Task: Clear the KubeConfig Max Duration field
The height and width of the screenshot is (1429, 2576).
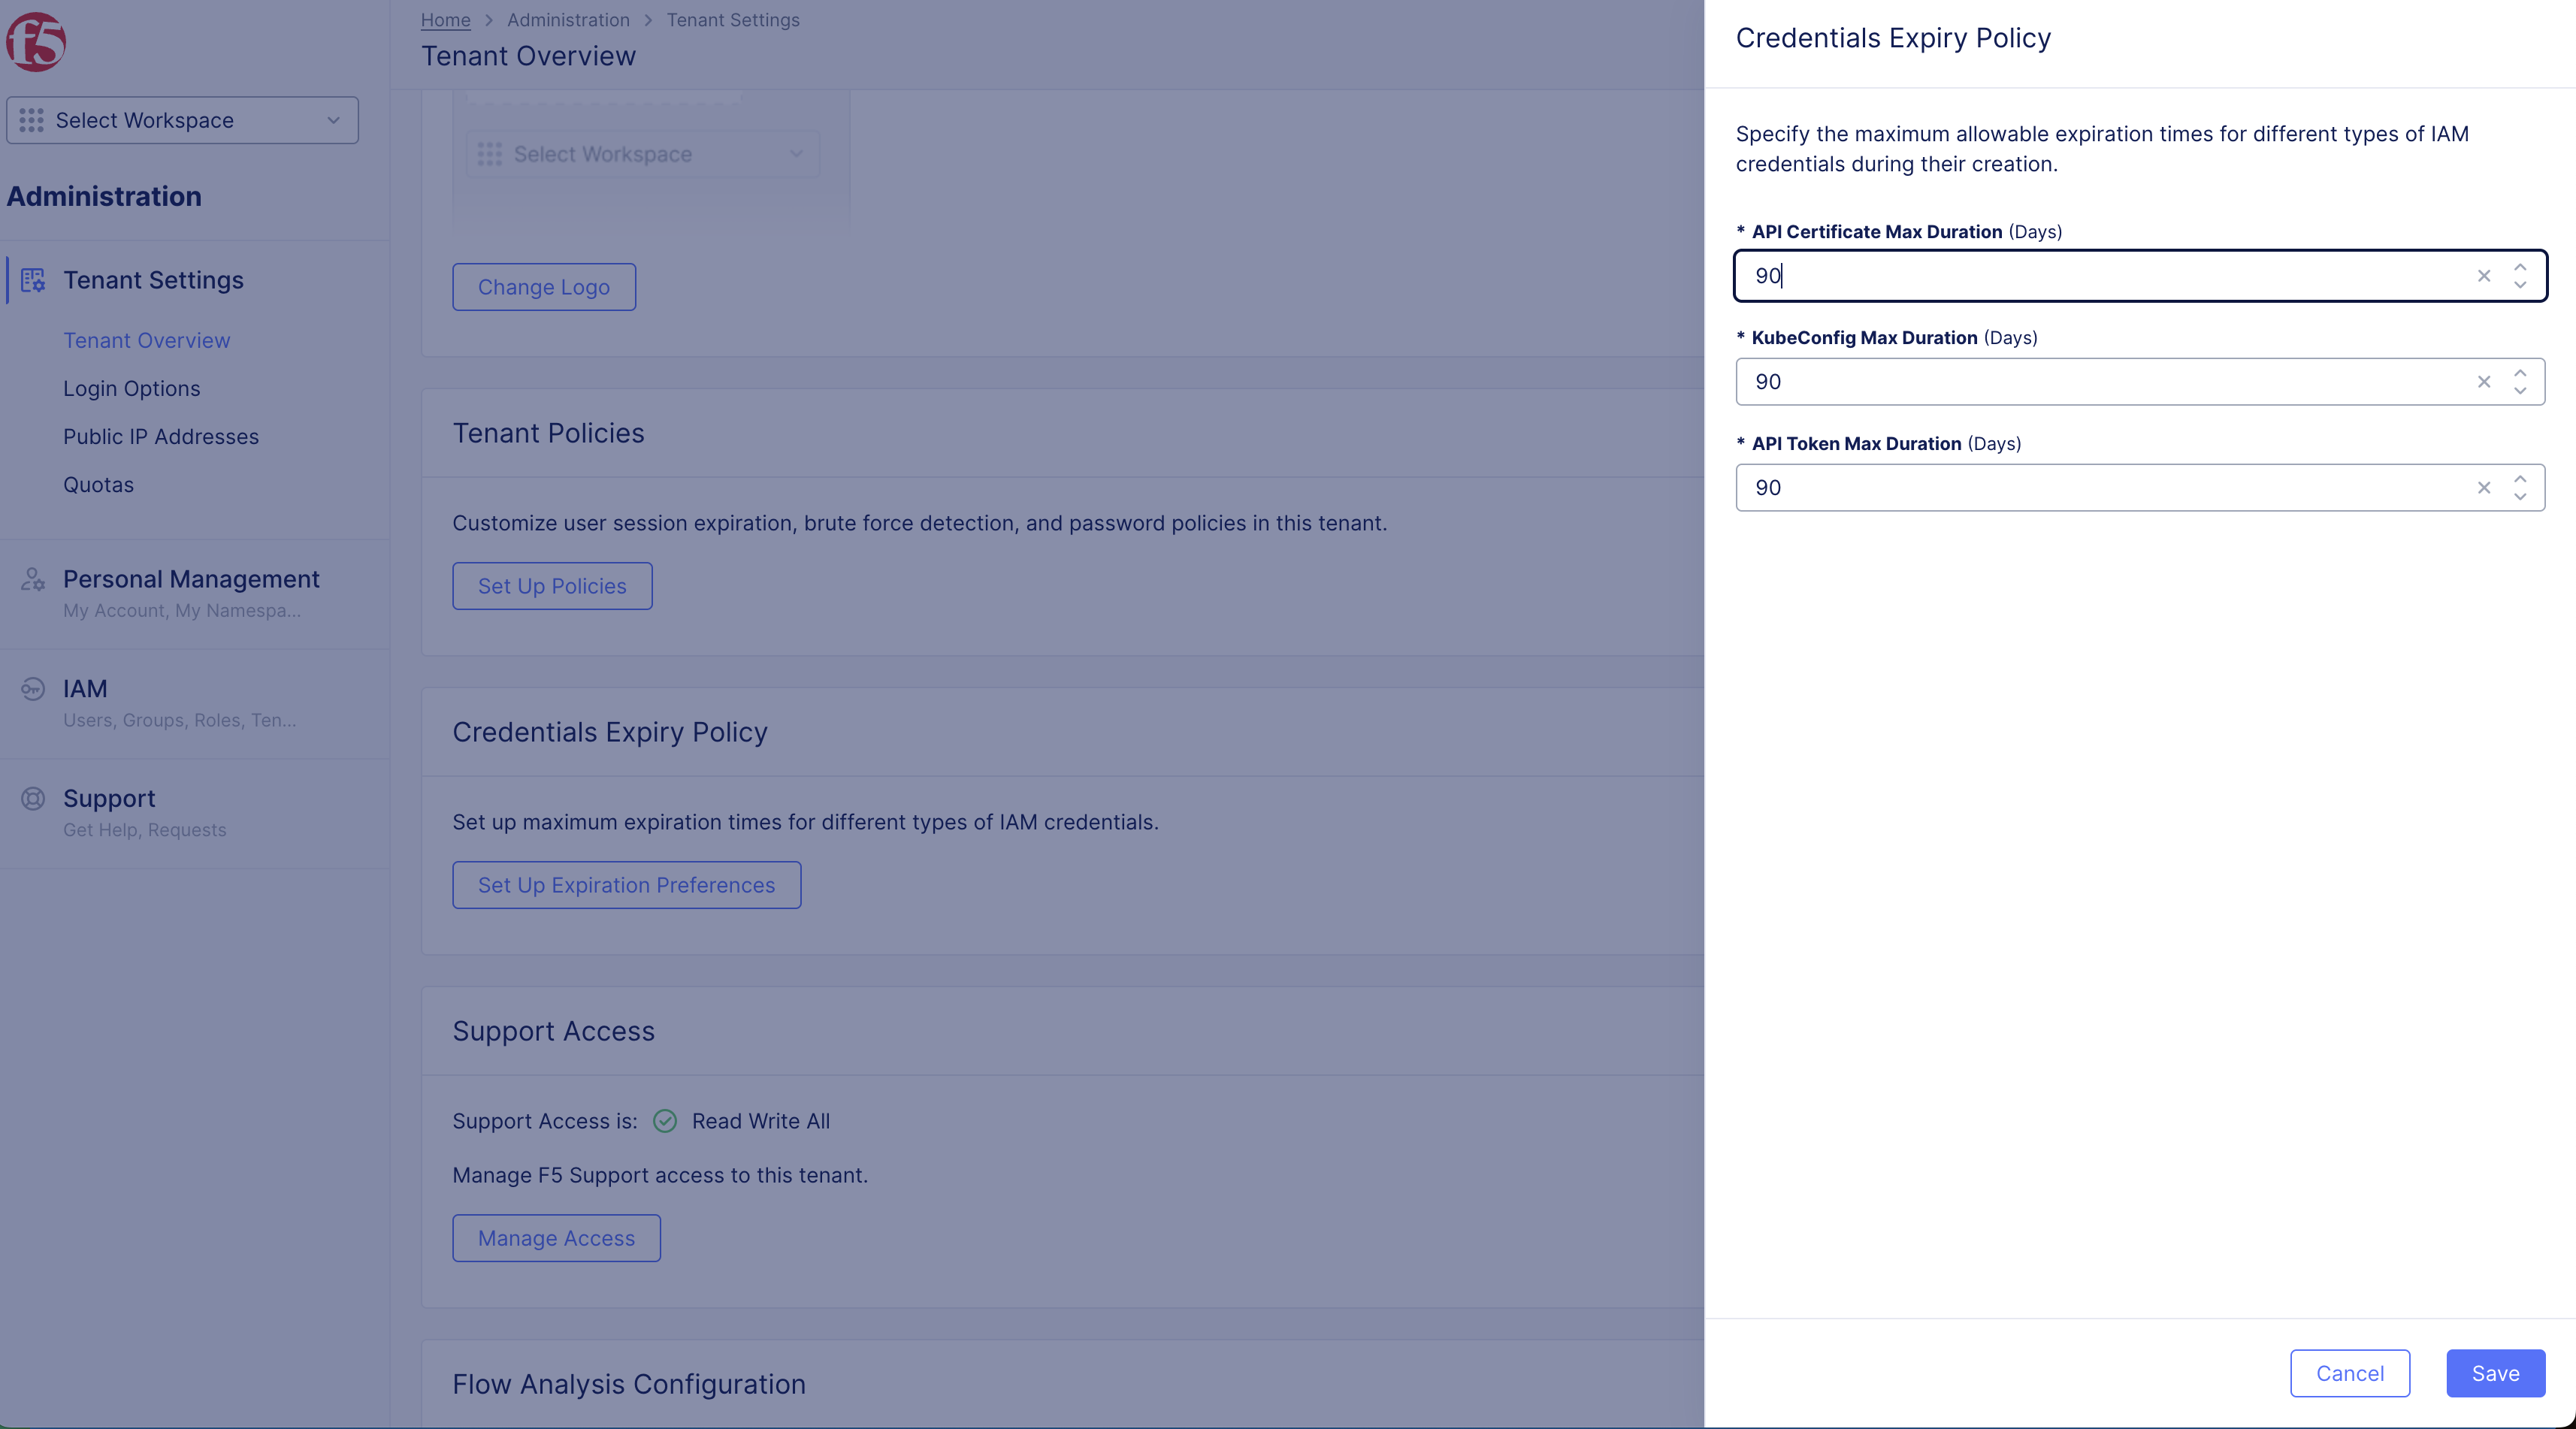Action: pyautogui.click(x=2484, y=381)
